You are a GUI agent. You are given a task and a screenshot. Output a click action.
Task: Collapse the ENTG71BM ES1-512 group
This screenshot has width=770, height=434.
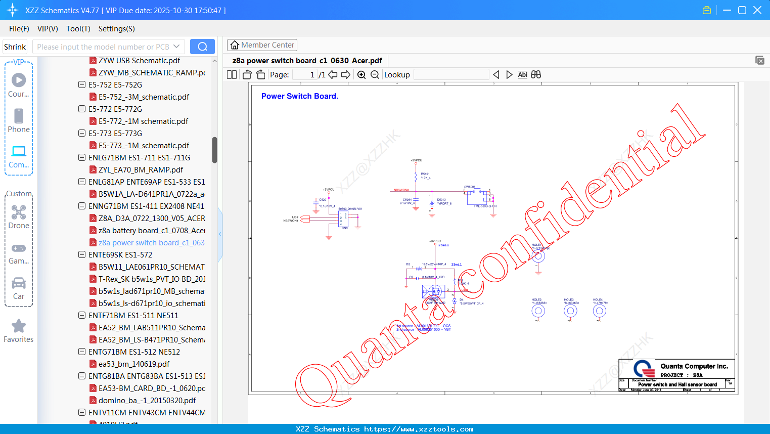tap(82, 352)
